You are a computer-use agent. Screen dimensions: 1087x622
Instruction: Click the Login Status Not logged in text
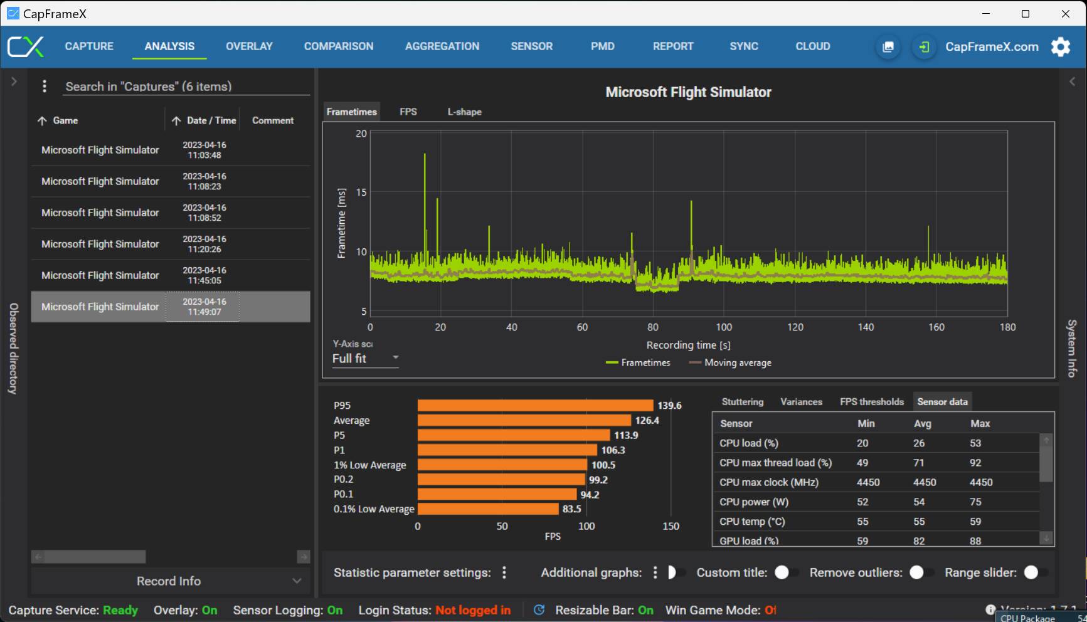coord(435,610)
